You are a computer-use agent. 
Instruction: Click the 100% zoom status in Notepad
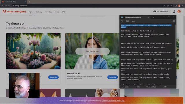point(138,87)
